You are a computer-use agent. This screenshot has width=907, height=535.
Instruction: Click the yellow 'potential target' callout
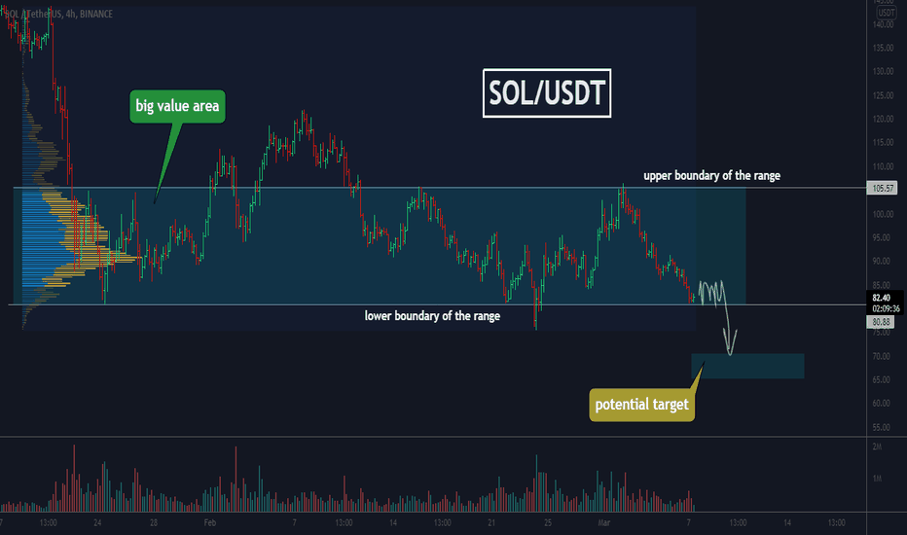click(641, 405)
